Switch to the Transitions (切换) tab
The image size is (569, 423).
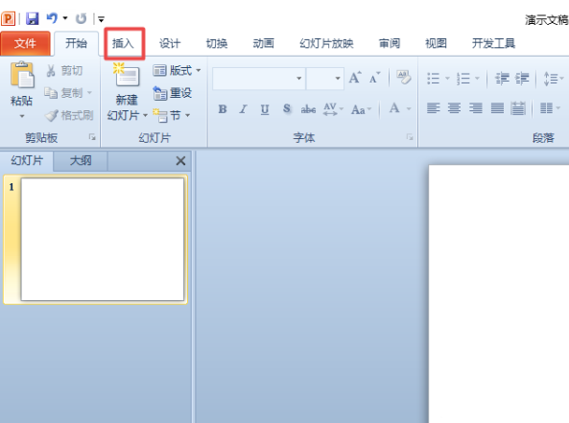click(217, 43)
